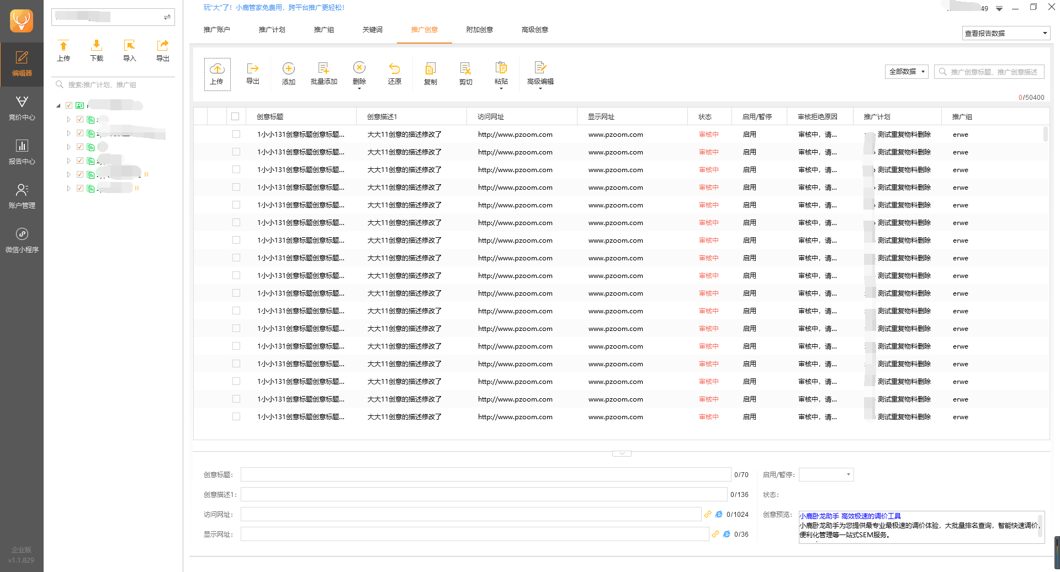Click the 添加 add icon

click(289, 68)
